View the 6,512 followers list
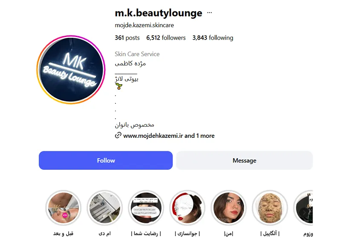This screenshot has height=248, width=339. [x=166, y=37]
